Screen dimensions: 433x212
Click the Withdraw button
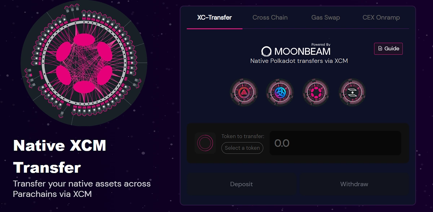pos(354,184)
